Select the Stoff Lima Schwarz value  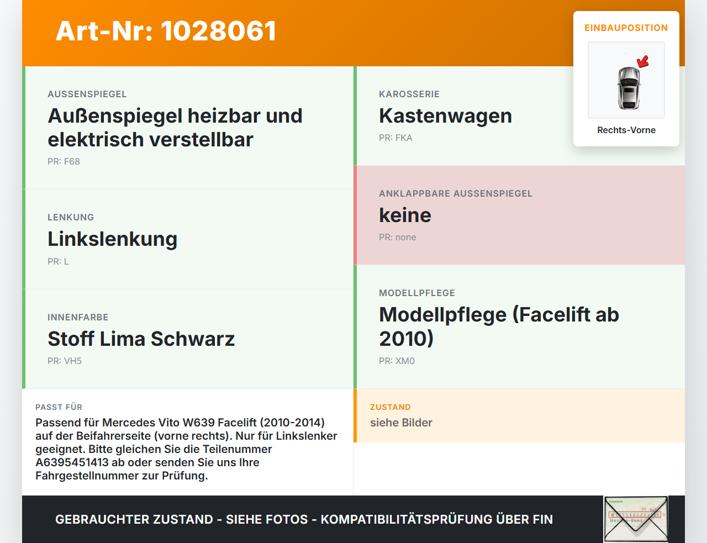pyautogui.click(x=141, y=339)
